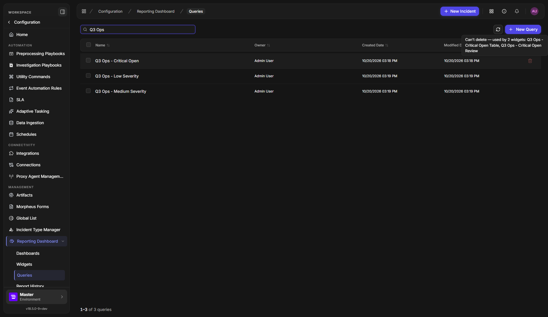Click the breadcrumb home grid icon

point(84,11)
